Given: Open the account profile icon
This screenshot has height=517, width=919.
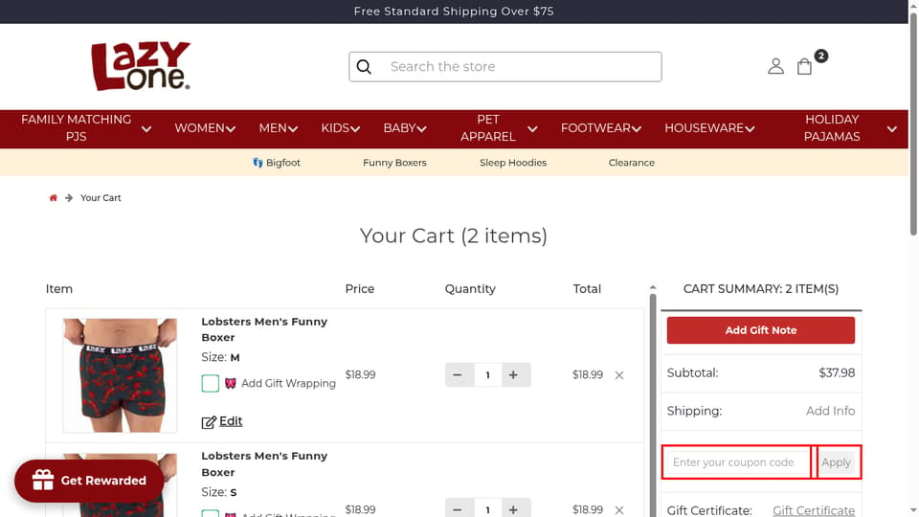Looking at the screenshot, I should click(x=775, y=66).
